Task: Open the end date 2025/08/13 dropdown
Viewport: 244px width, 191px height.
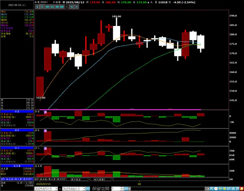Action: pos(84,189)
